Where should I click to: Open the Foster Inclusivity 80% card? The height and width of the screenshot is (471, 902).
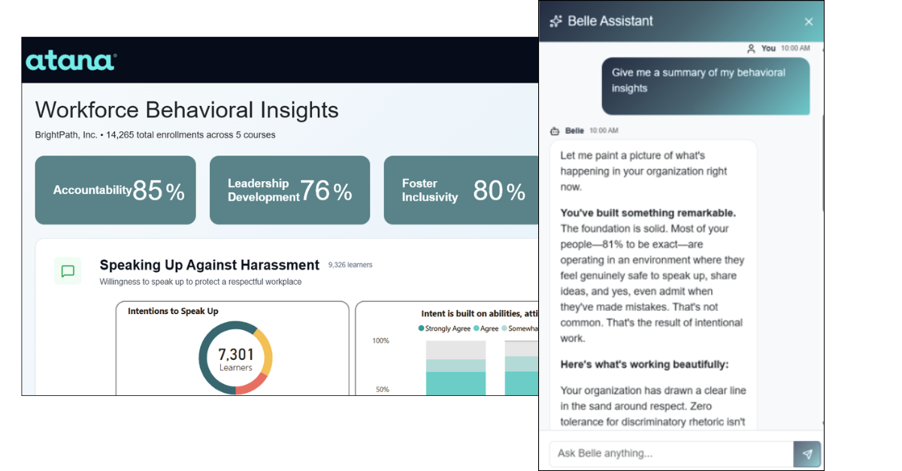tap(461, 190)
